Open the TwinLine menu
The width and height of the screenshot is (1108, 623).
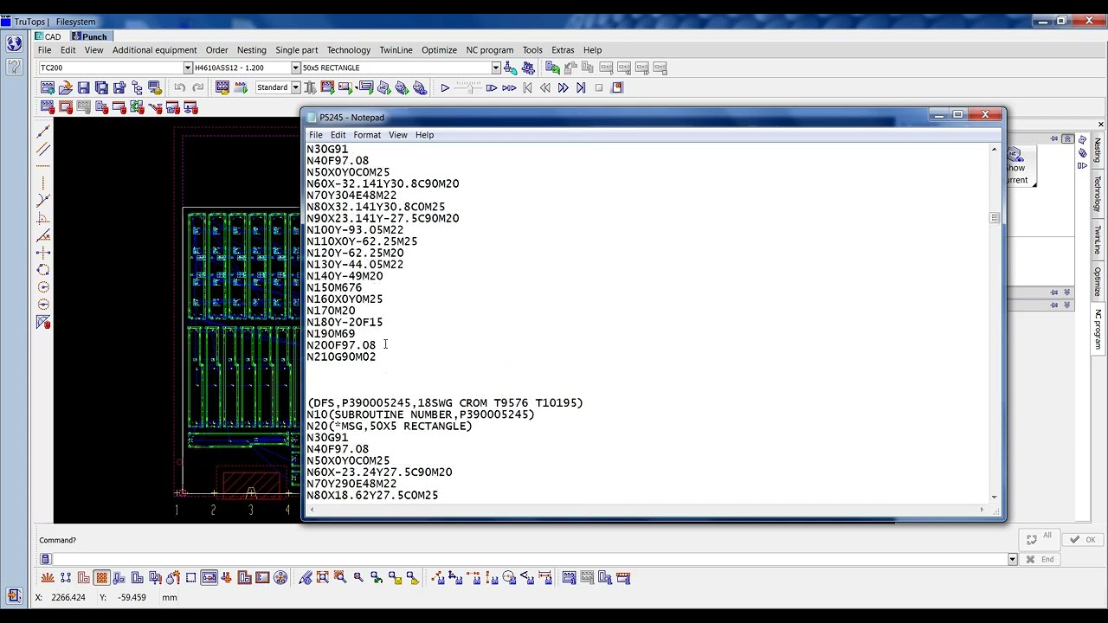click(x=396, y=50)
